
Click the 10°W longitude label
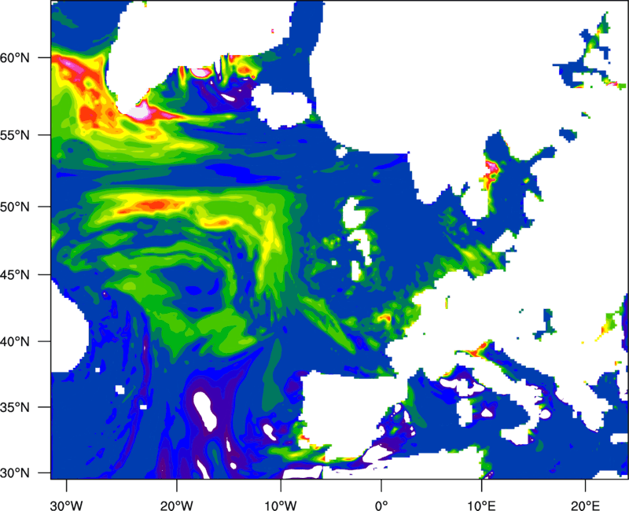coord(281,505)
